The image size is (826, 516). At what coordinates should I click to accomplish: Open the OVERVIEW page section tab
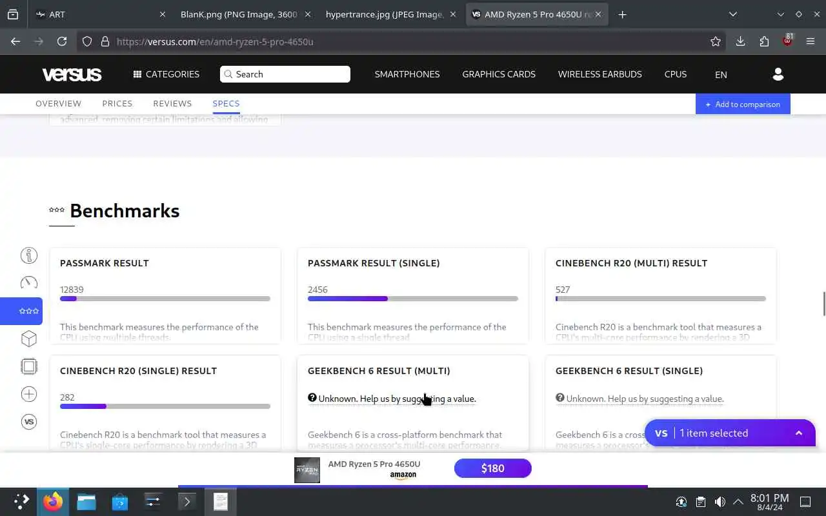(58, 103)
